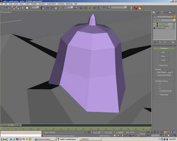Click the Load button in Parameters
Image resolution: width=177 pixels, height=141 pixels.
tap(163, 60)
